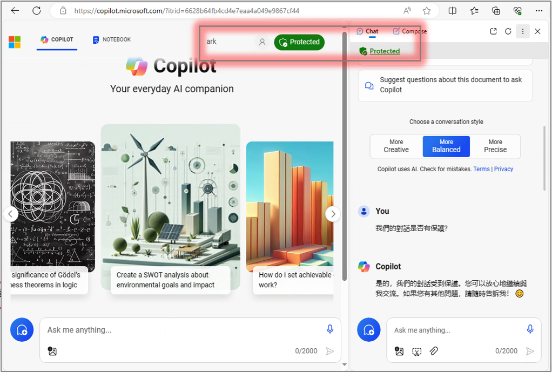The image size is (552, 372).
Task: Click sidebar Ask me anything field
Action: pos(457,330)
